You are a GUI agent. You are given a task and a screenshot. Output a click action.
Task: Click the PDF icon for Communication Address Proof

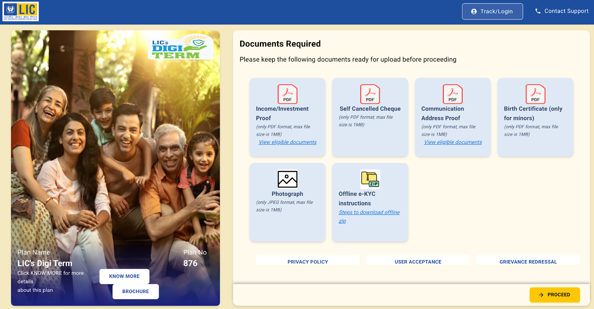(453, 94)
